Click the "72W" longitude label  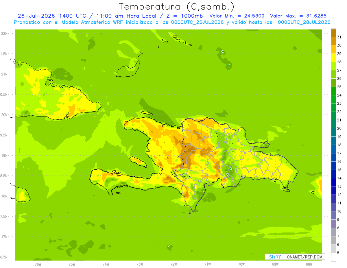coord(173,264)
